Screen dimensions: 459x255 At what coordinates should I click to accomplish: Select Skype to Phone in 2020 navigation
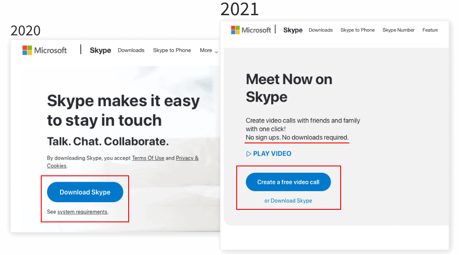tap(172, 50)
